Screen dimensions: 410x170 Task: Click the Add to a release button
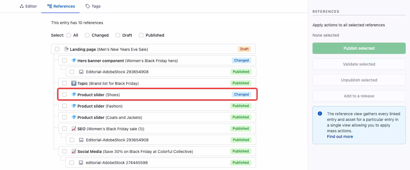tap(359, 96)
